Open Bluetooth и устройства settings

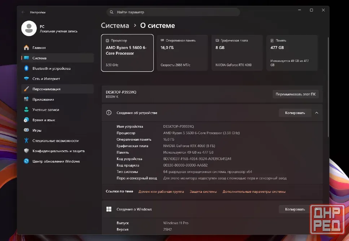coord(57,68)
